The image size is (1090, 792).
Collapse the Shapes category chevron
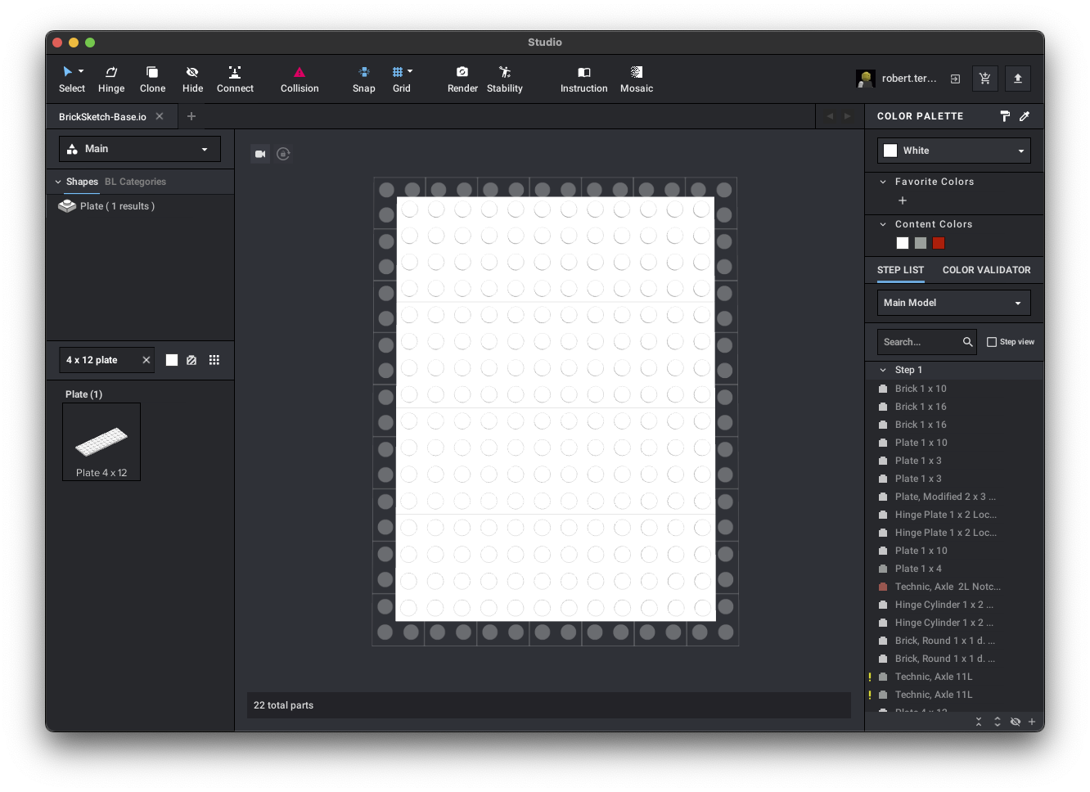pyautogui.click(x=58, y=182)
